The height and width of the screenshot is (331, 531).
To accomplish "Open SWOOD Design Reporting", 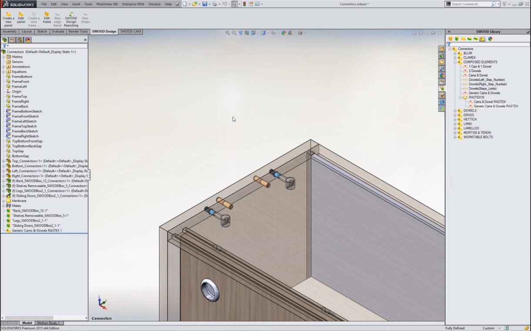I will pyautogui.click(x=71, y=19).
